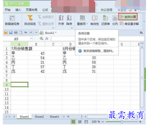Open print preview icon
This screenshot has width=147, height=125.
pyautogui.click(x=21, y=32)
